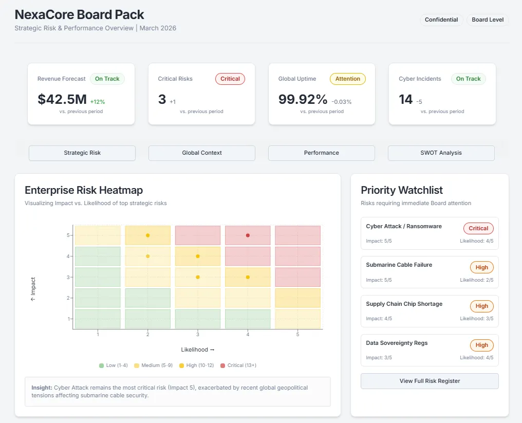
Task: Click View Full Risk Register button
Action: coord(430,381)
